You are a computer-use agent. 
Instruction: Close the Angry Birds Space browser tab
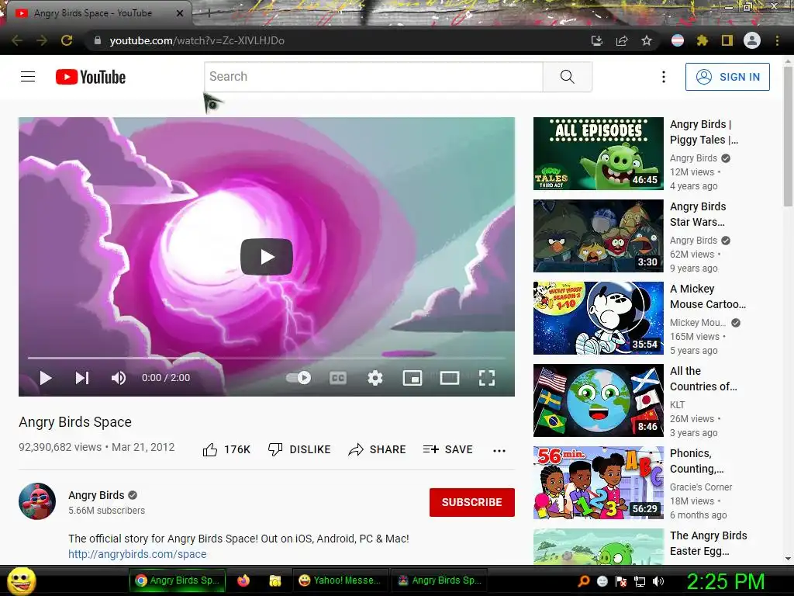pyautogui.click(x=180, y=13)
